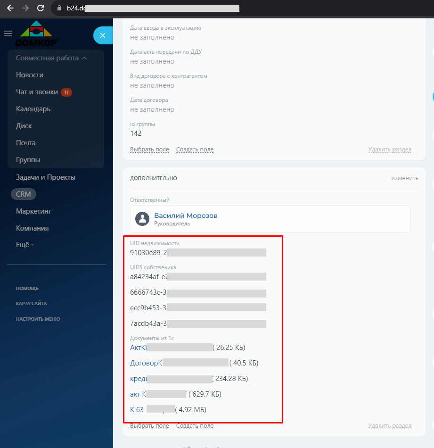Click Выбрать поле above ДОПОЛНИТЕЛЬНО section

[x=150, y=149]
